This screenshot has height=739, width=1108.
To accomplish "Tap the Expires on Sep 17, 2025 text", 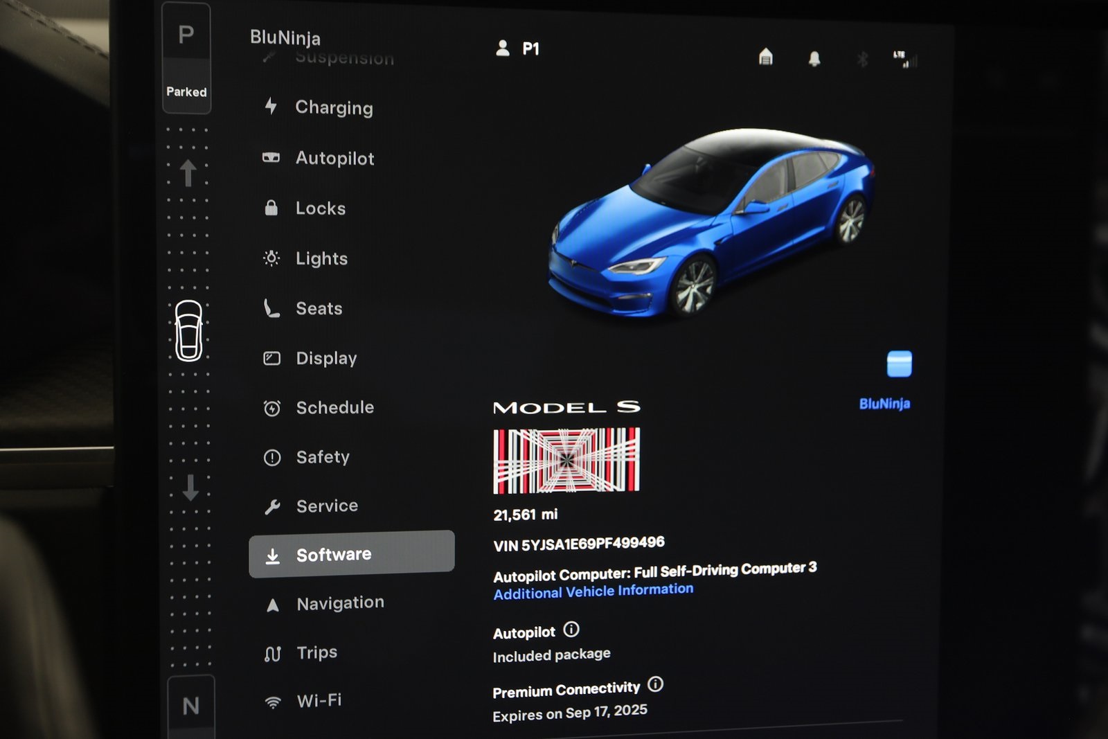I will [x=570, y=713].
